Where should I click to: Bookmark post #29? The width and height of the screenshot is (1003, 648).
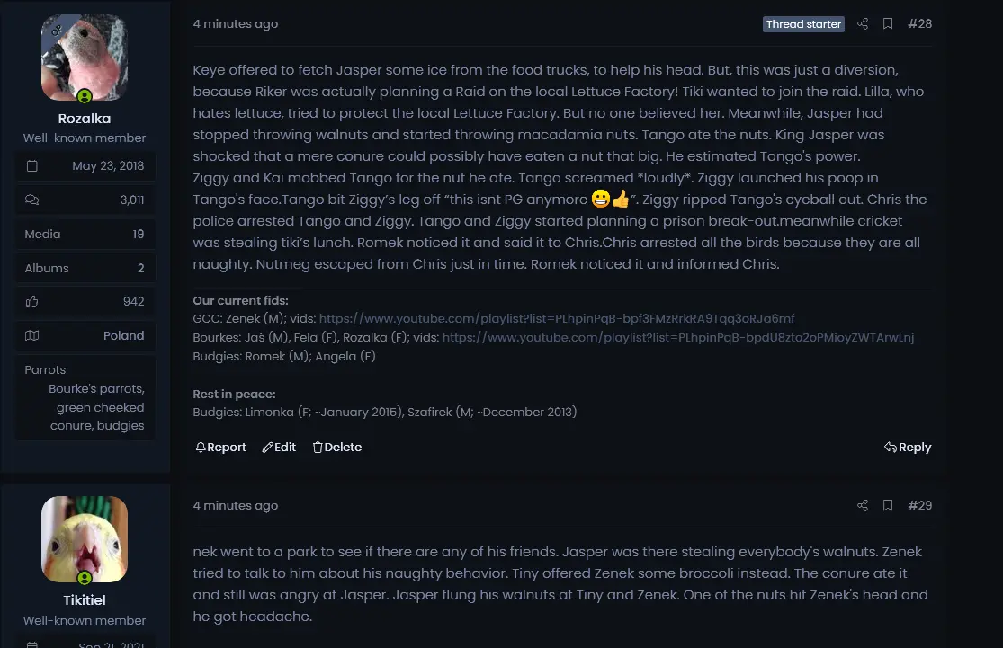[888, 505]
